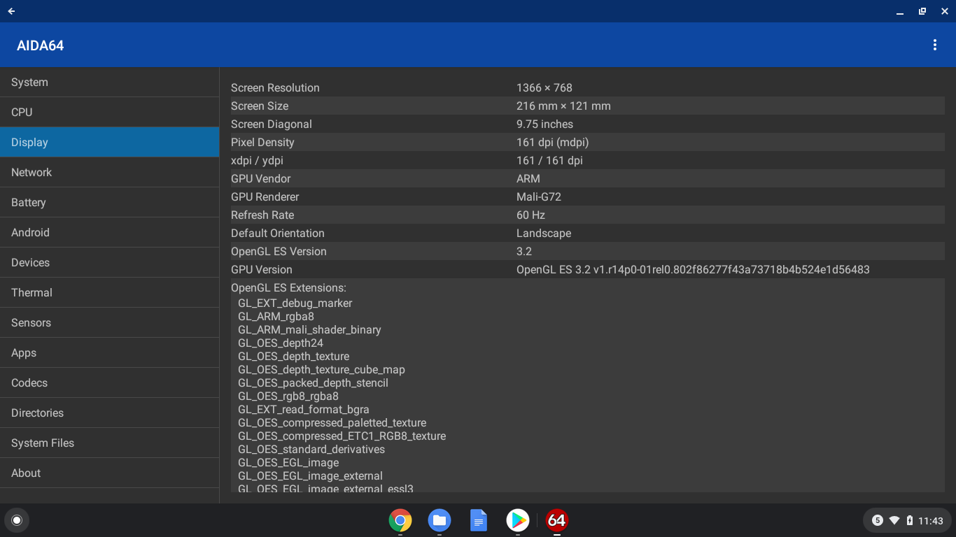Open the clock showing 11:43

click(x=931, y=521)
